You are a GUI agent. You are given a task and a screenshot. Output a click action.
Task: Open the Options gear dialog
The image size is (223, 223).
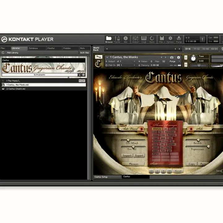(170, 39)
